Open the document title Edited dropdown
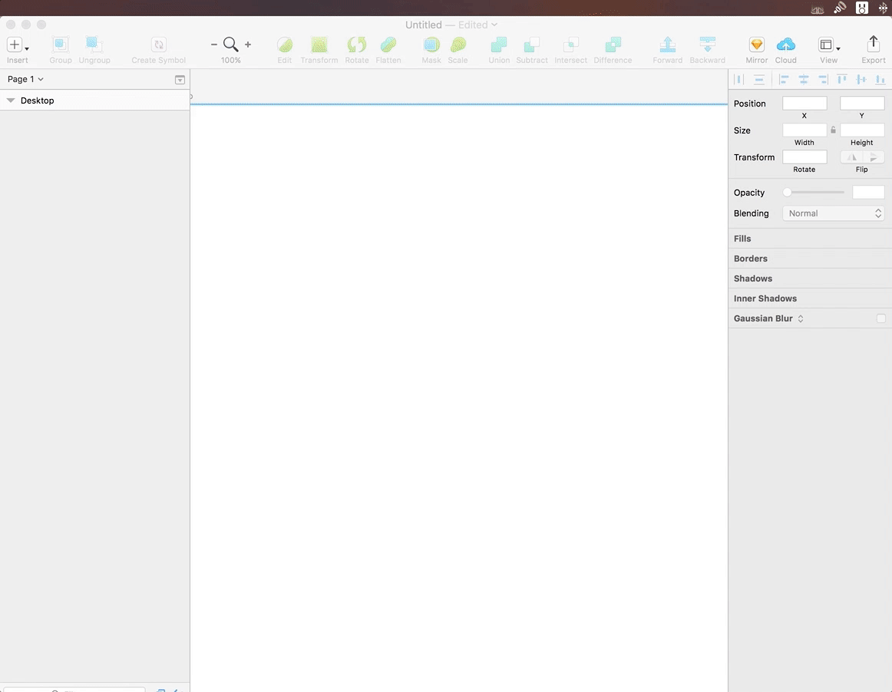 coord(477,25)
